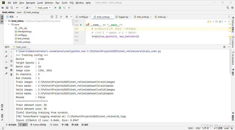Click the UTF-8 encoding in status bar

coord(205,128)
